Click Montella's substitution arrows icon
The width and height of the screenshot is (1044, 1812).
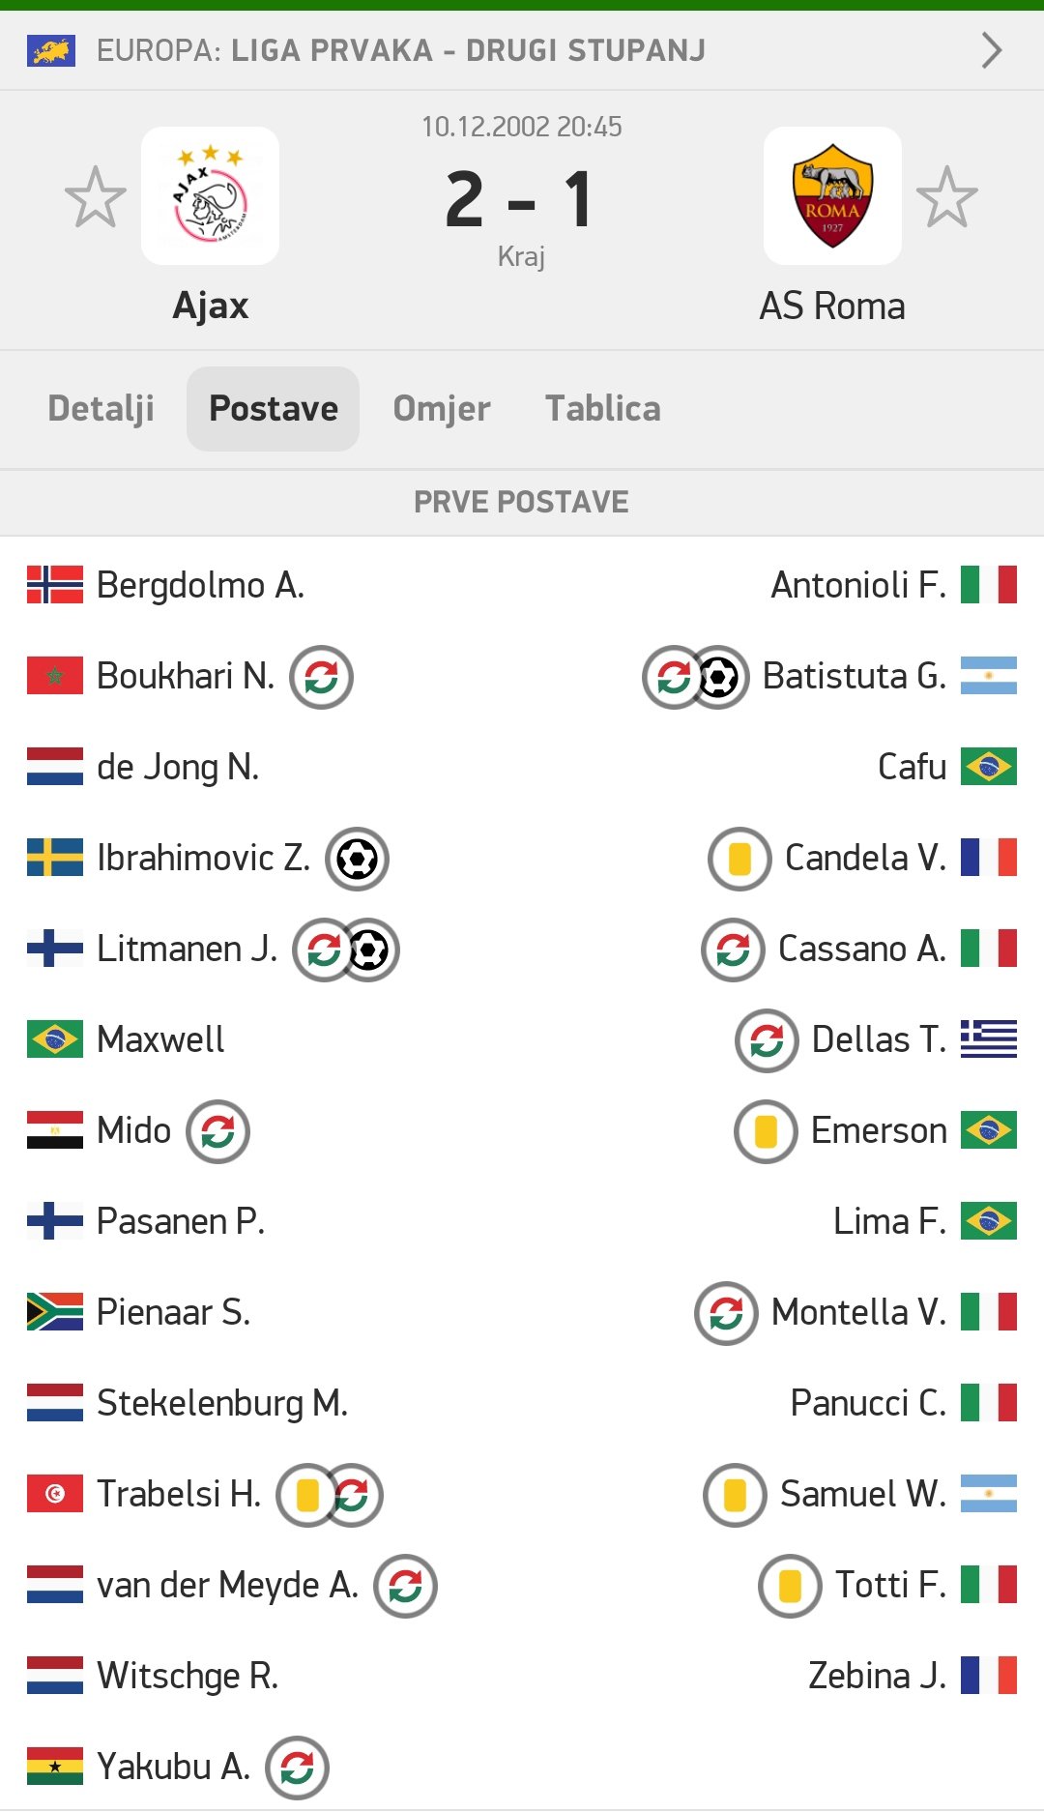pos(726,1313)
